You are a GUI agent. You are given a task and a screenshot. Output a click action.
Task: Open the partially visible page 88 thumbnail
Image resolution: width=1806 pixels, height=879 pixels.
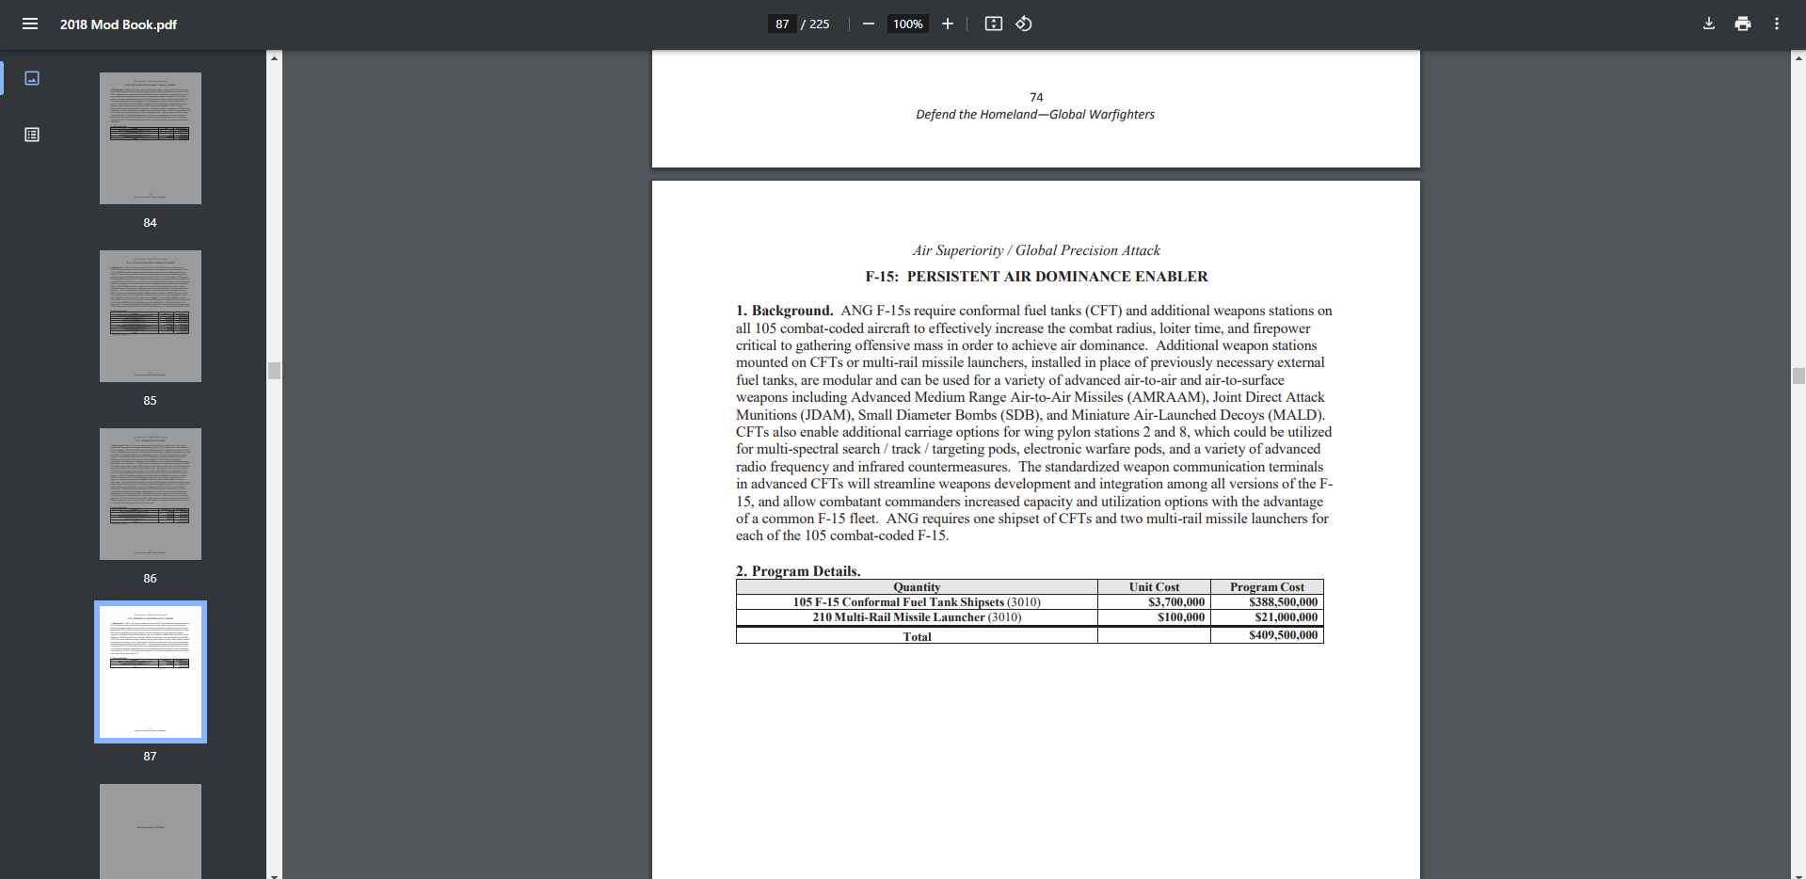coord(151,830)
